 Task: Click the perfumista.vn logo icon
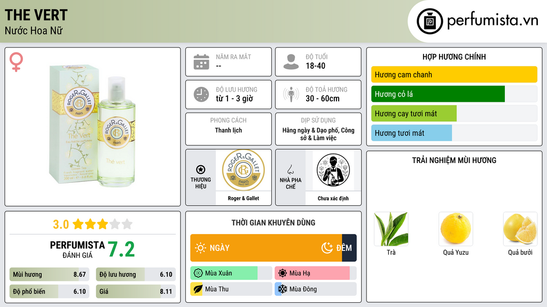click(429, 21)
